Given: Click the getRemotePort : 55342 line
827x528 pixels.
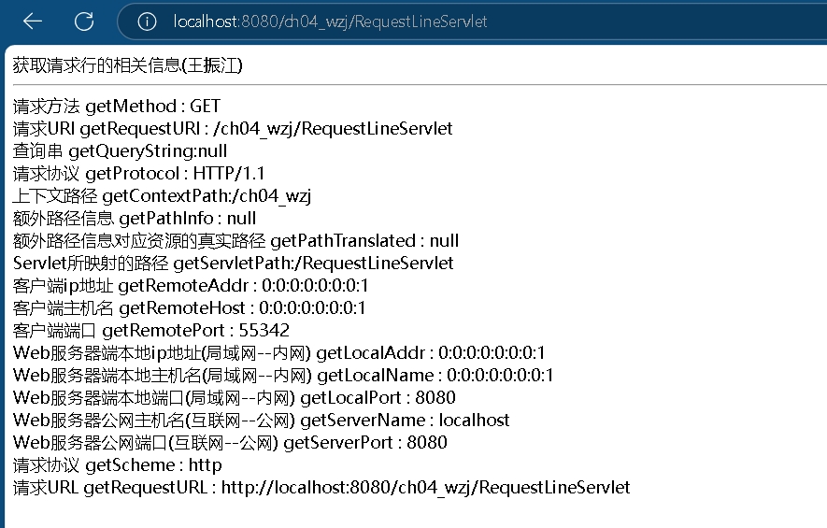Looking at the screenshot, I should (x=151, y=331).
